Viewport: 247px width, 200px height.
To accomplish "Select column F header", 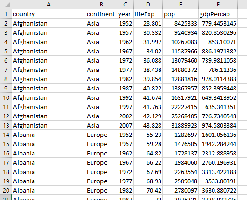I will [x=218, y=4].
